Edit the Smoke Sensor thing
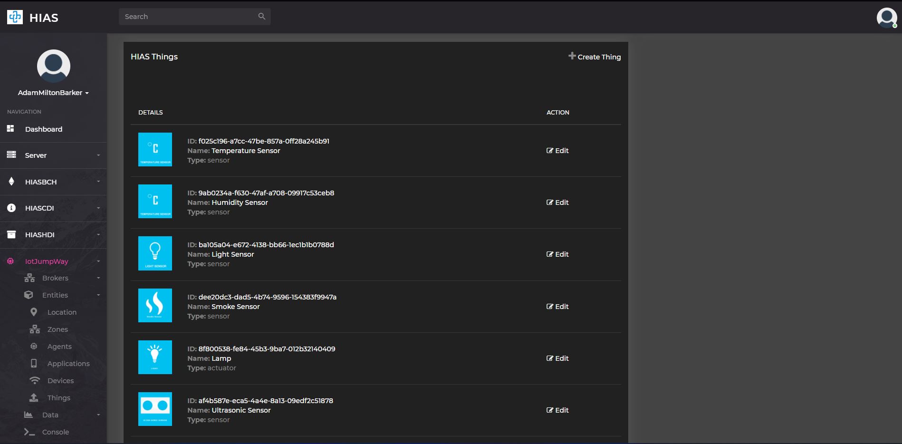 [x=557, y=306]
